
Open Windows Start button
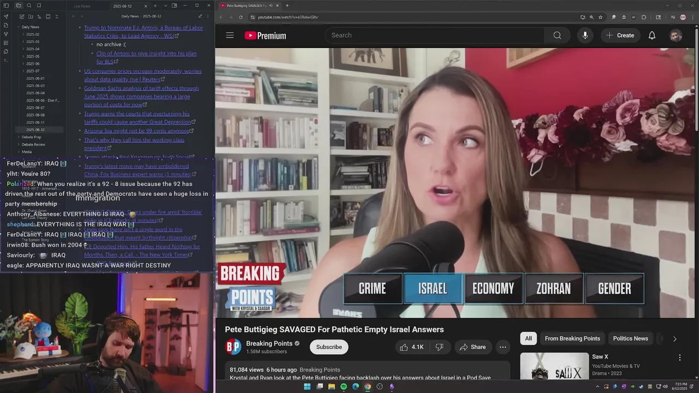pos(307,386)
